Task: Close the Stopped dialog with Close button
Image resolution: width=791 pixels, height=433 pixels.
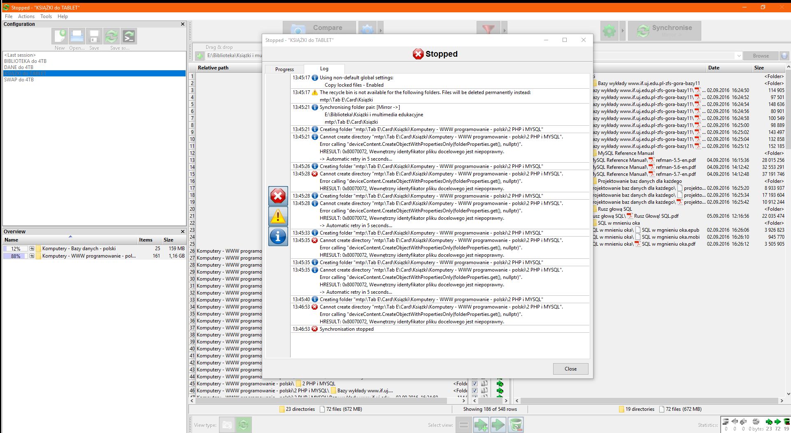Action: pos(570,369)
